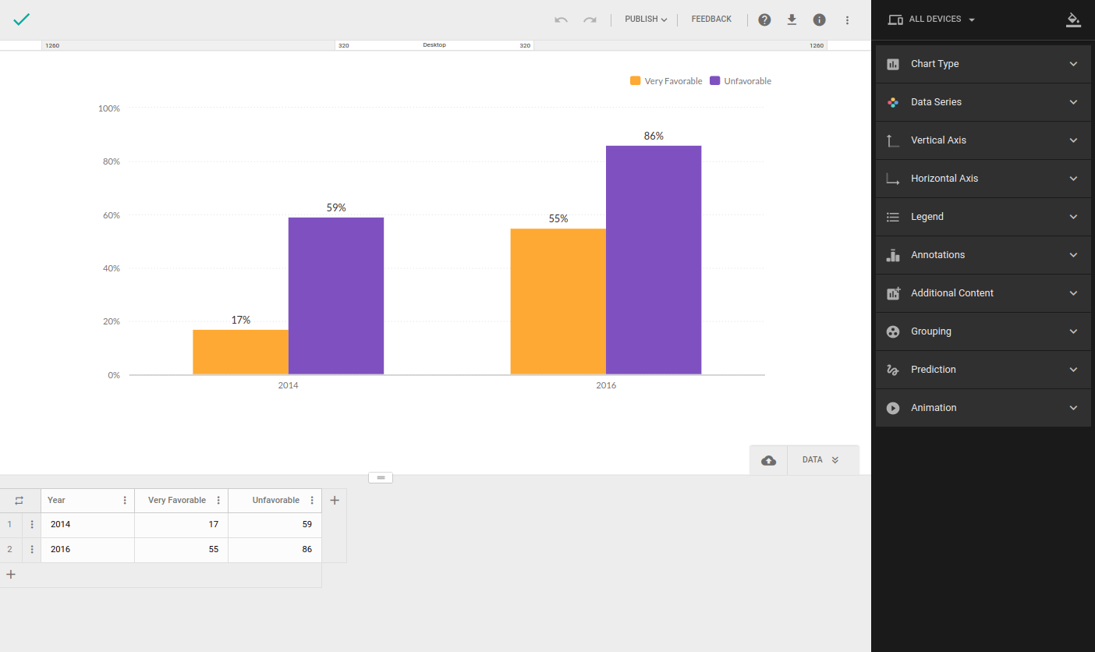
Task: Toggle Unfavorable series in legend
Action: tap(740, 81)
